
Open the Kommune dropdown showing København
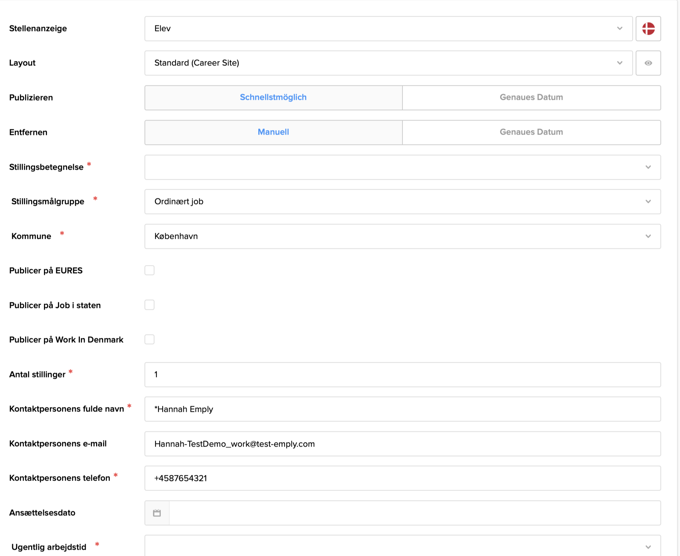pos(402,236)
